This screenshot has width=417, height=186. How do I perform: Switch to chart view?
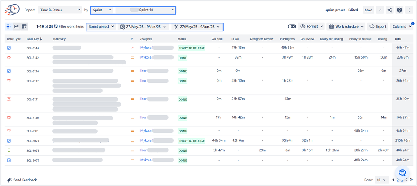(16, 26)
